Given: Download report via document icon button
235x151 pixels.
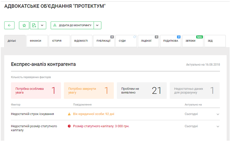Looking at the screenshot, I should coord(34,25).
